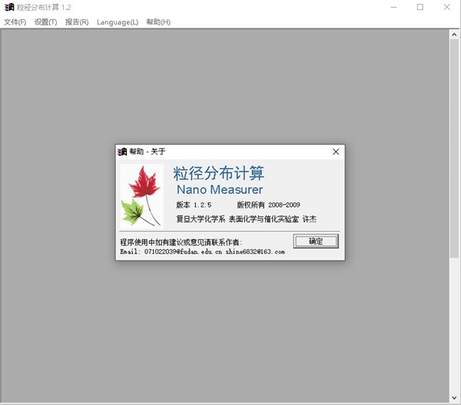Viewport: 461px width, 405px height.
Task: Click the scrollbar up arrow
Action: click(x=454, y=35)
